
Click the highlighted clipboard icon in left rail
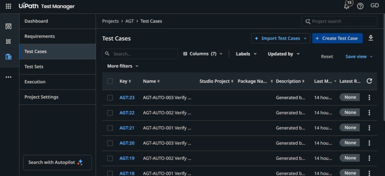click(8, 57)
